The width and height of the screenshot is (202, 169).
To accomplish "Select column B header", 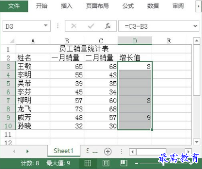I will coord(67,41).
